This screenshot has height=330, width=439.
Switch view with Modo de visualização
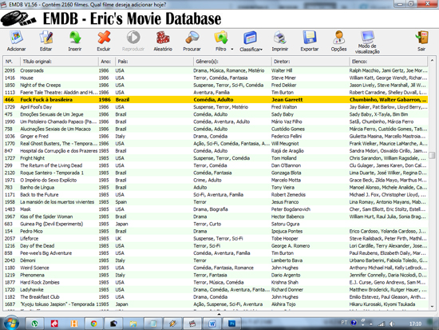[367, 42]
